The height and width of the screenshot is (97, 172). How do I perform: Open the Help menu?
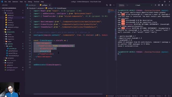click(42, 2)
